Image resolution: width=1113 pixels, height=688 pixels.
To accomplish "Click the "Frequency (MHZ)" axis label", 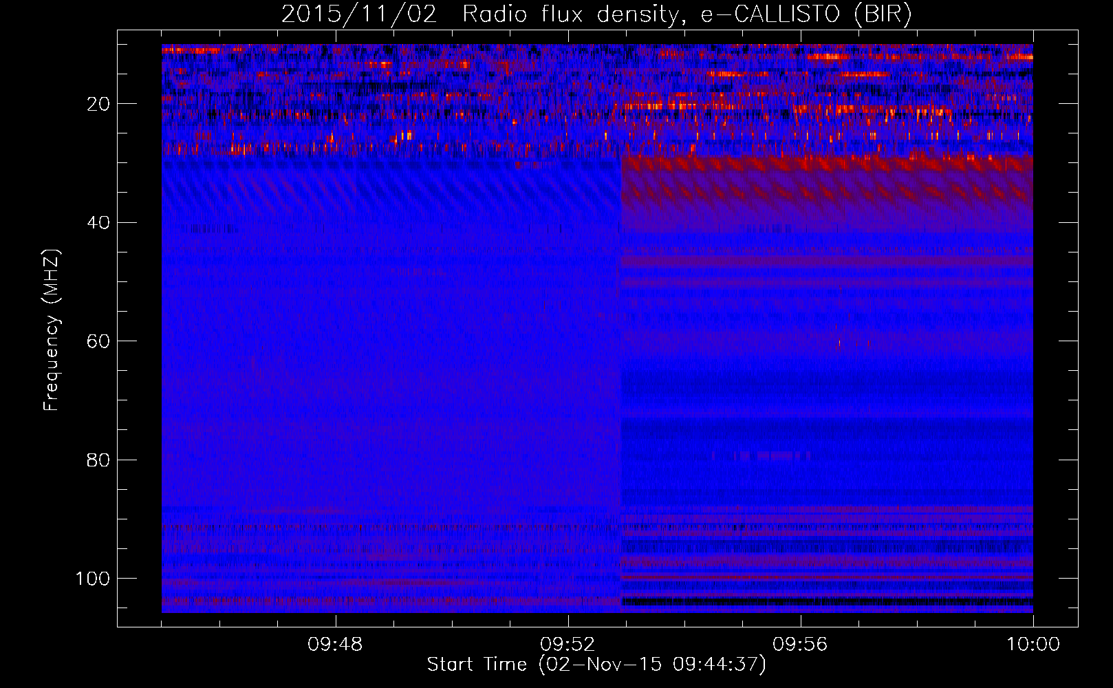I will [x=52, y=330].
